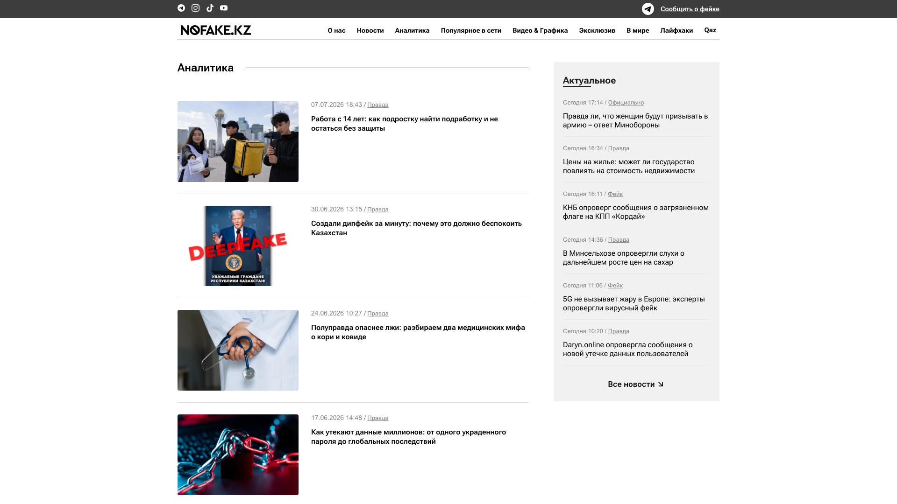Open article Работа с 14 лет

[405, 124]
